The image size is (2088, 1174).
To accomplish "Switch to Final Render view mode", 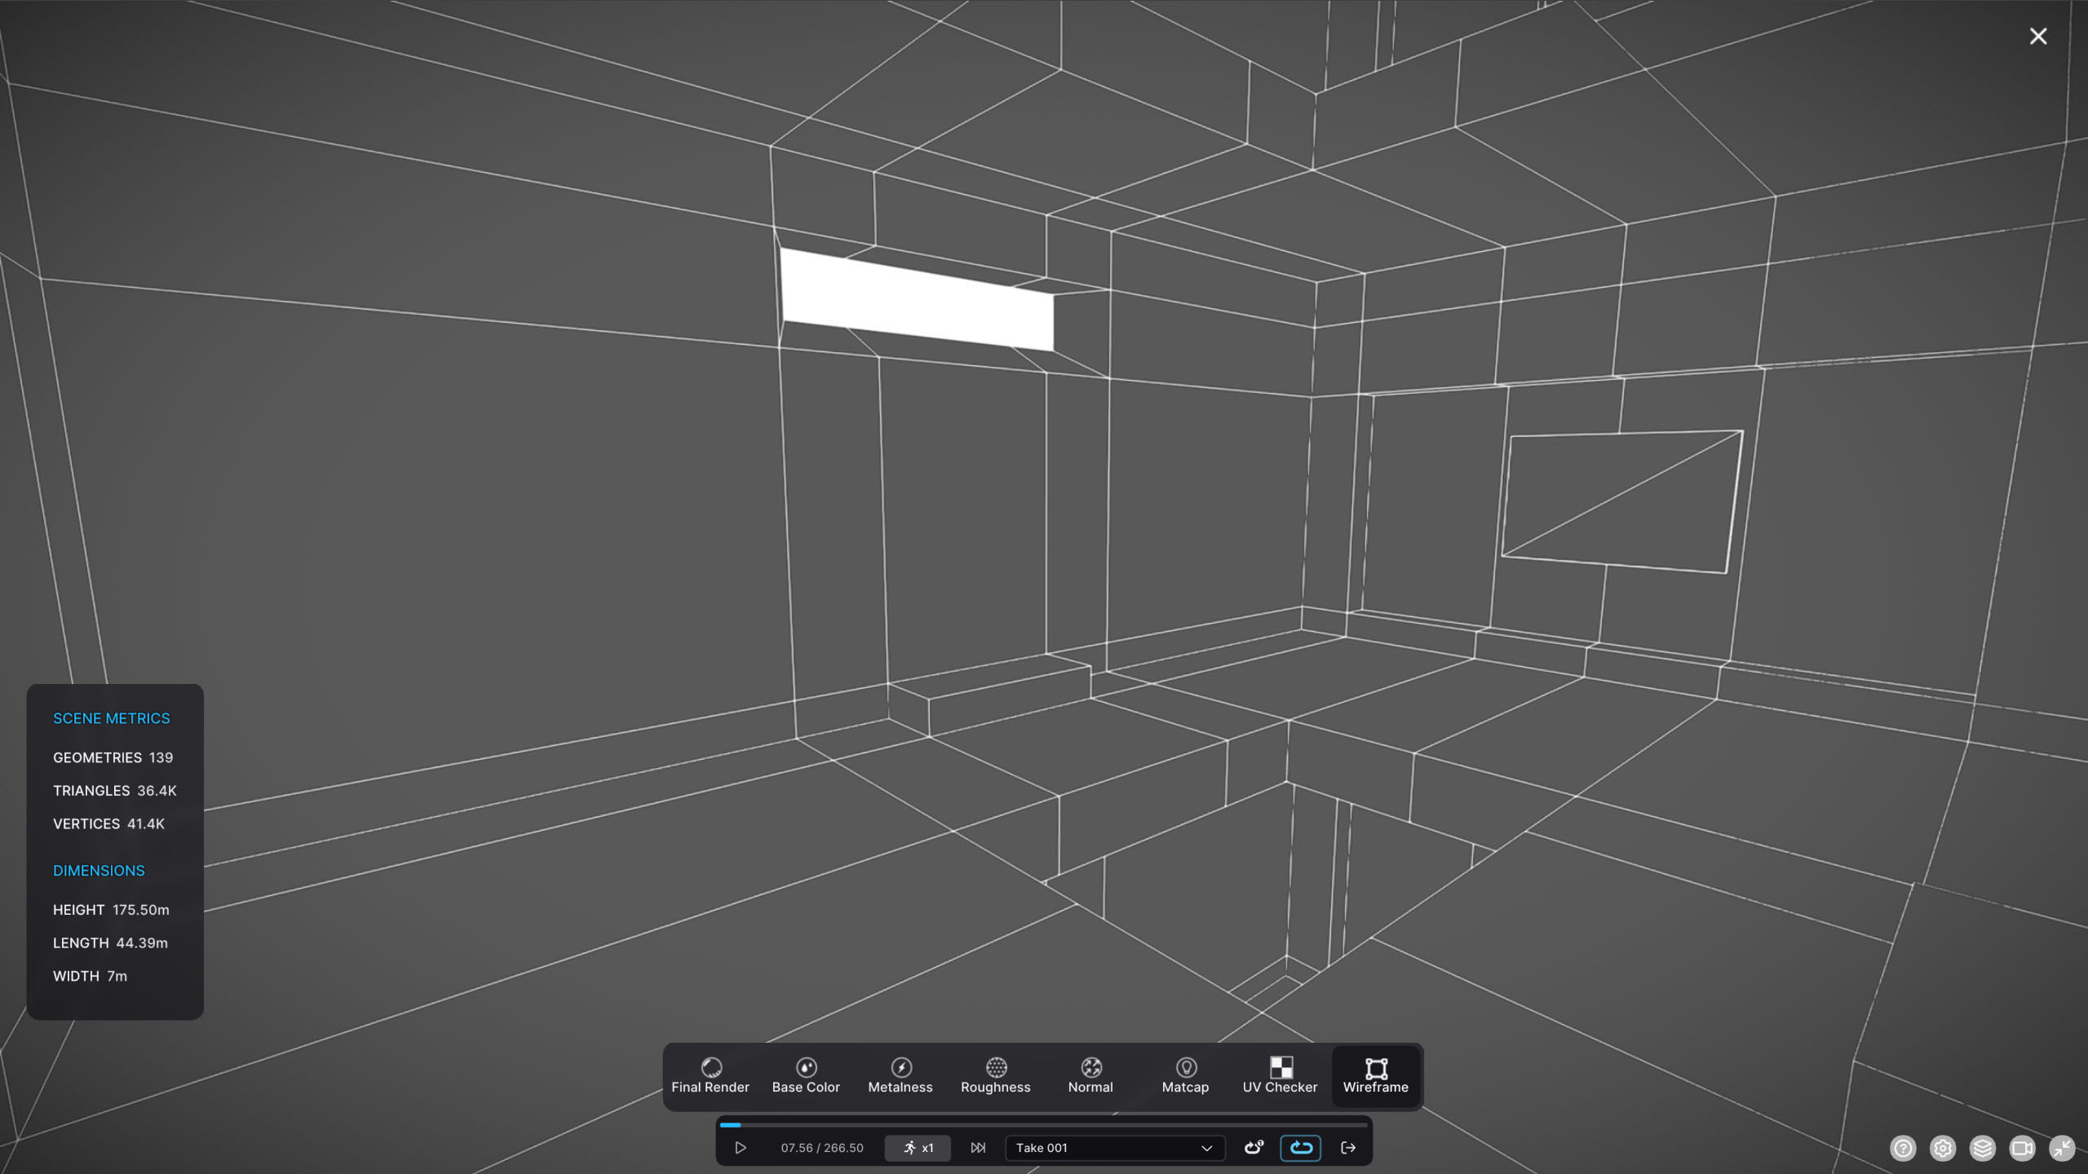I will (x=710, y=1075).
